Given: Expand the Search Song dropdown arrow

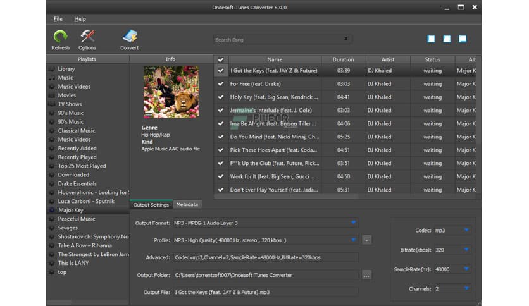Looking at the screenshot, I should pyautogui.click(x=345, y=39).
